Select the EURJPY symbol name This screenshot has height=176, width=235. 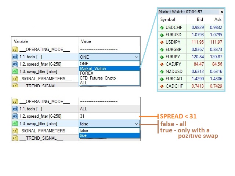pyautogui.click(x=173, y=57)
